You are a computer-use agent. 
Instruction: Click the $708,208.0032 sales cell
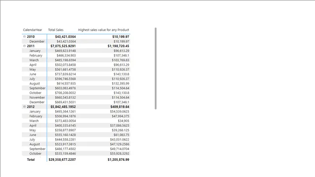click(x=65, y=93)
